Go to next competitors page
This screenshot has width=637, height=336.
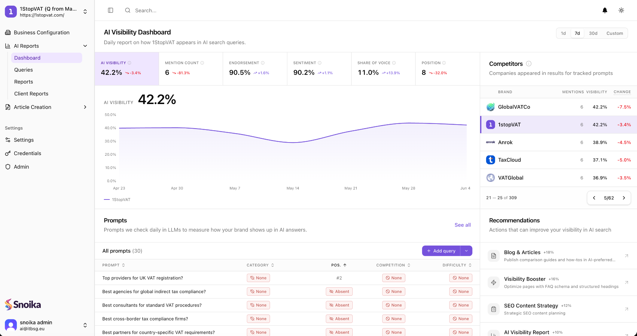[x=624, y=198]
